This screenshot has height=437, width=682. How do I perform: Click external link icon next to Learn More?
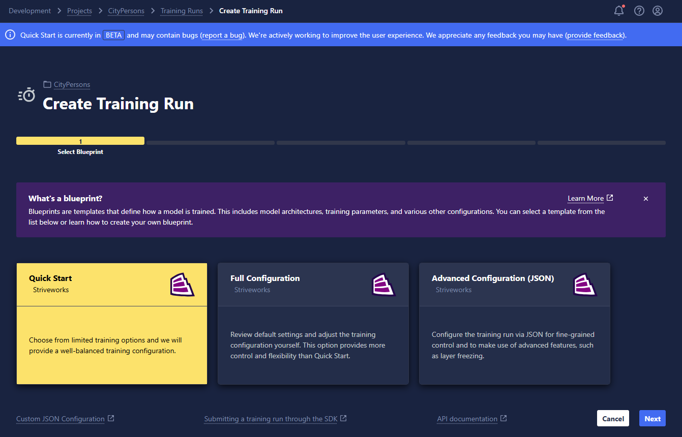(610, 198)
